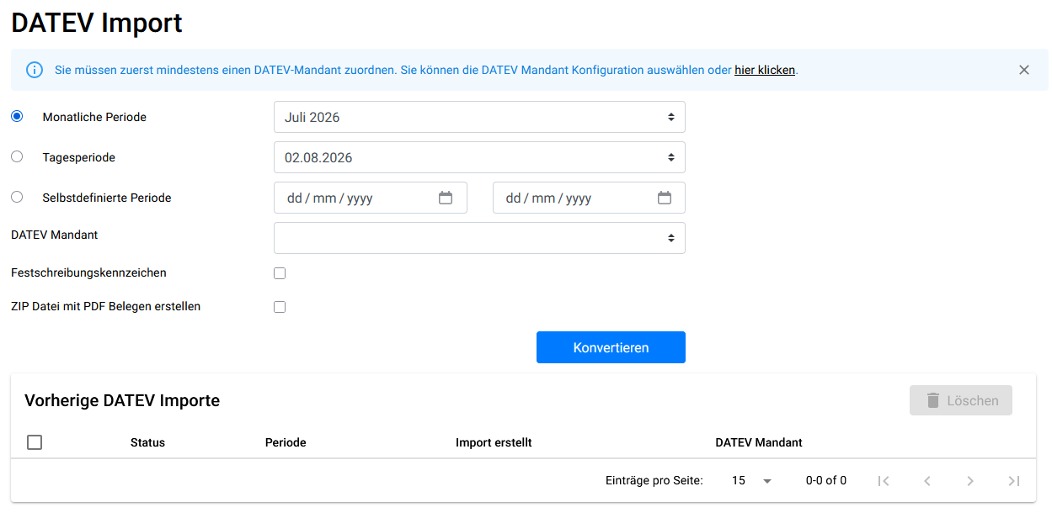Image resolution: width=1052 pixels, height=518 pixels.
Task: Click the Festschreibungskennzeichen label
Action: click(88, 272)
